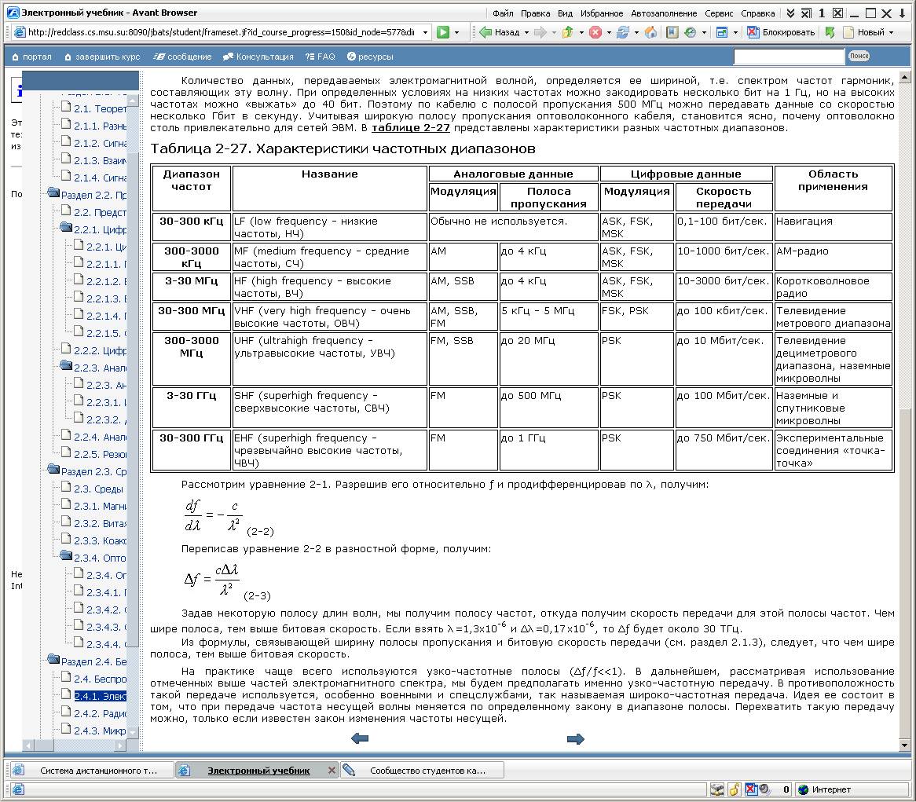Viewport: 916px width, 802px height.
Task: Open tree item 2.3.1. Магн
Action: click(100, 506)
